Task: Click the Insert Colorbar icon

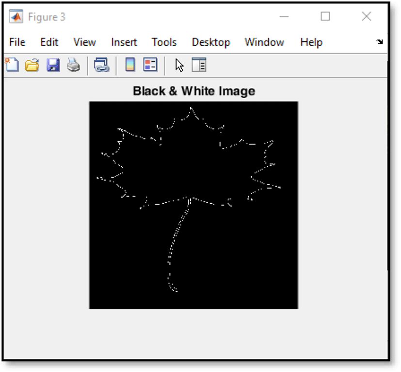Action: point(130,65)
